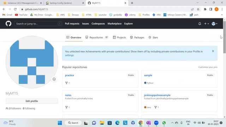Open the Windows Start menu
This screenshot has width=226, height=127.
pos(60,123)
